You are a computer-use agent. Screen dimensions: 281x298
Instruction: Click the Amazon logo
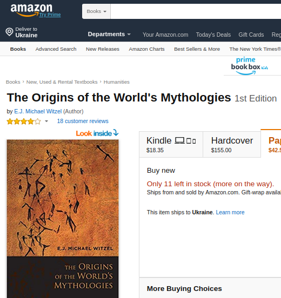[31, 10]
